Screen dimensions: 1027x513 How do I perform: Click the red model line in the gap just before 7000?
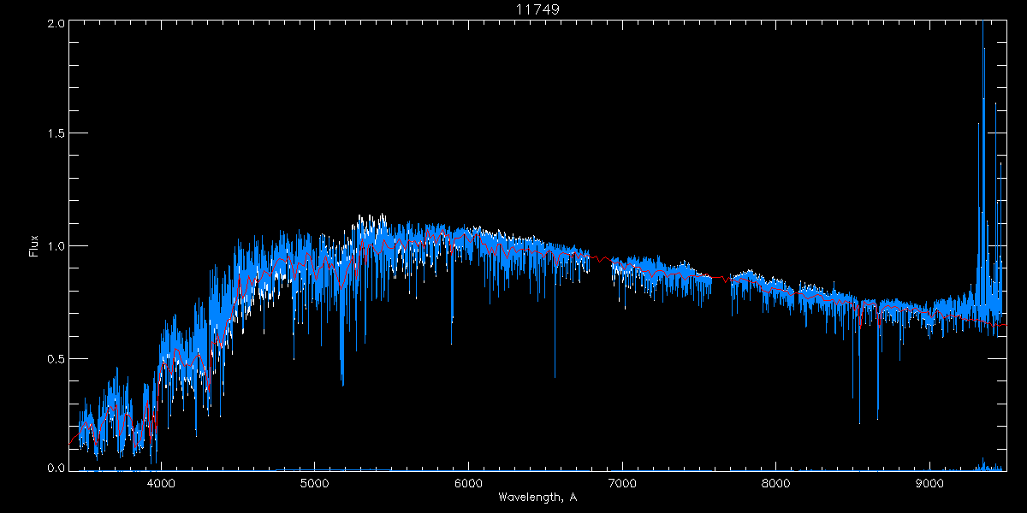[601, 258]
